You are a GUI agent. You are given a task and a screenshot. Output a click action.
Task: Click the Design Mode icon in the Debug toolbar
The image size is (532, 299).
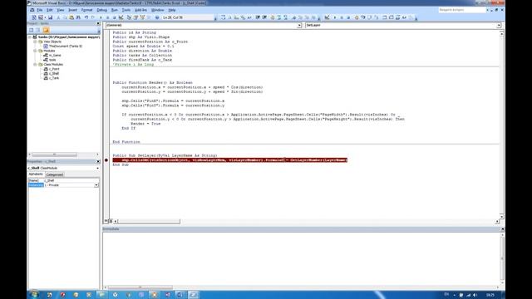tap(327, 17)
